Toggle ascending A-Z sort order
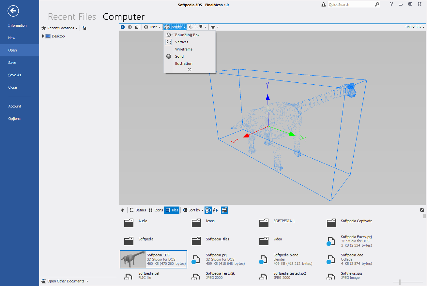 (208, 210)
